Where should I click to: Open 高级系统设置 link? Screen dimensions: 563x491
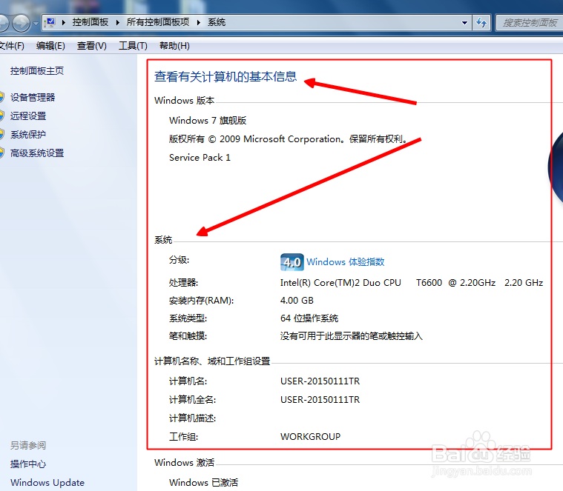[37, 153]
